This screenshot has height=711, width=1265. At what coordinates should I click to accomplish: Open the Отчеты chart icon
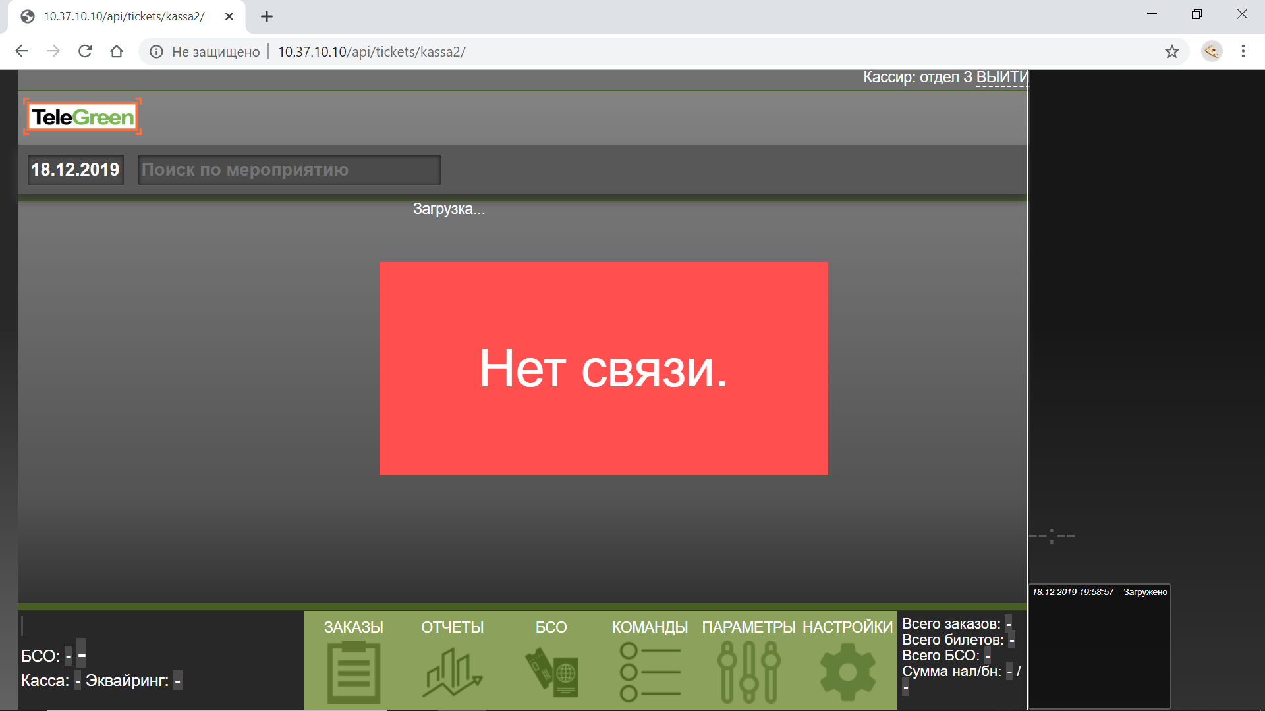point(452,671)
